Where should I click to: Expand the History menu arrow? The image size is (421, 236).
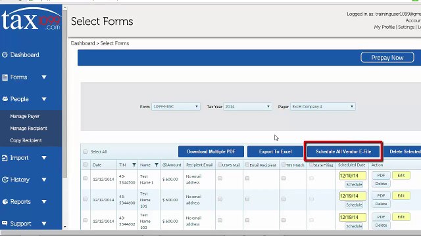pos(44,180)
